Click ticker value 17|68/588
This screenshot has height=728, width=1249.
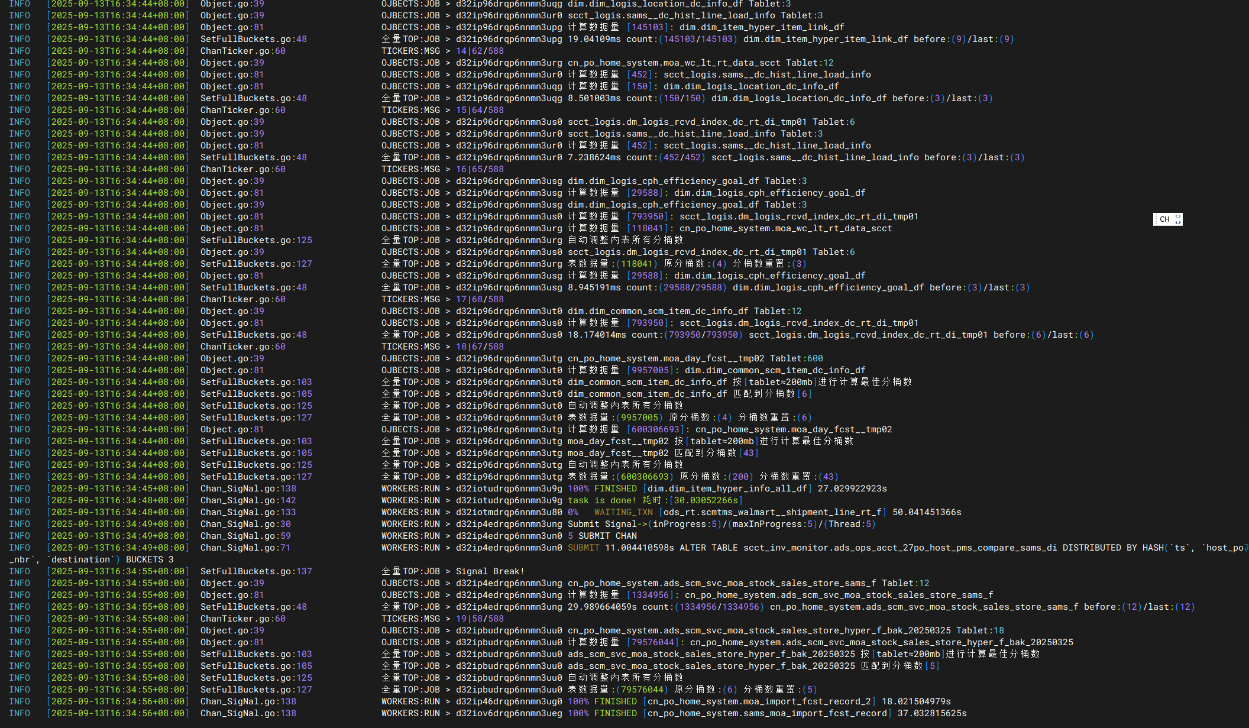pyautogui.click(x=480, y=299)
